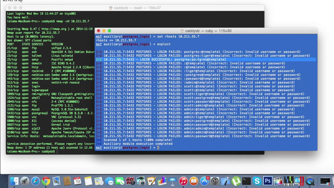
Task: Open Launchpad rocket icon in dock
Action: click(x=25, y=181)
